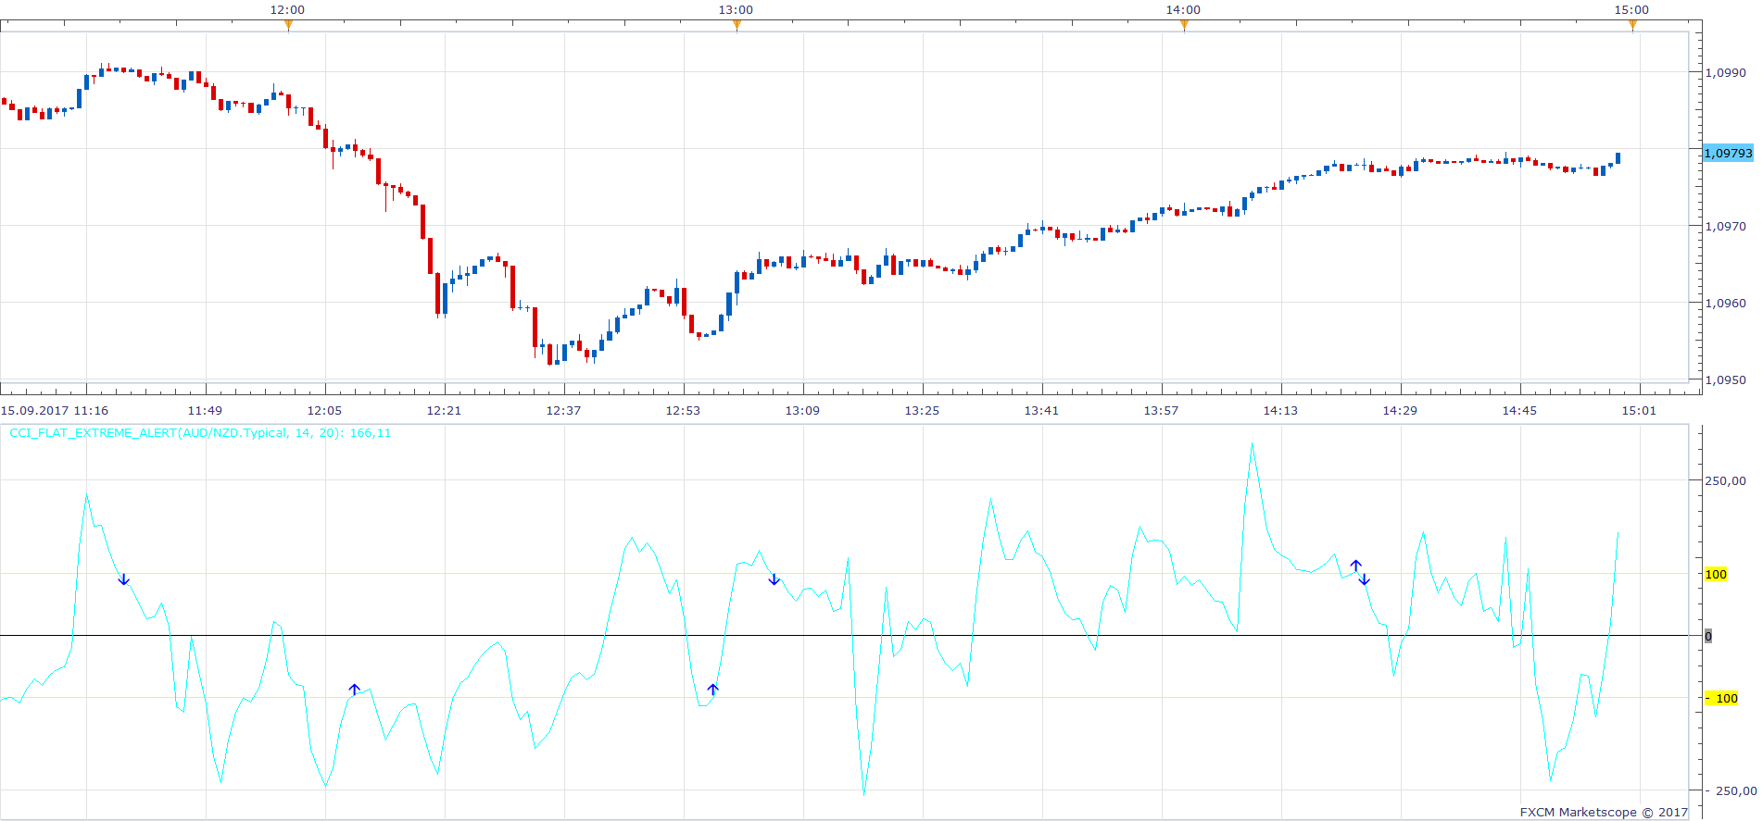Screen dimensions: 1763x821
Task: Click the blue up arrow between 14:13 and 14:29
Action: pos(1355,565)
